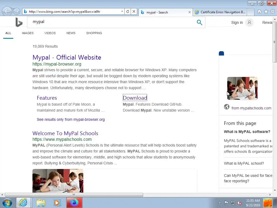Open Welcome To MyPal Schools result
Image resolution: width=277 pixels, height=208 pixels.
click(65, 133)
